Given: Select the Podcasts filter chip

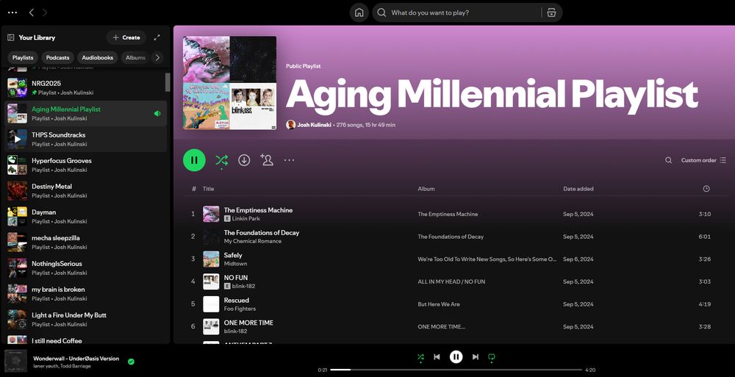Looking at the screenshot, I should (x=57, y=57).
